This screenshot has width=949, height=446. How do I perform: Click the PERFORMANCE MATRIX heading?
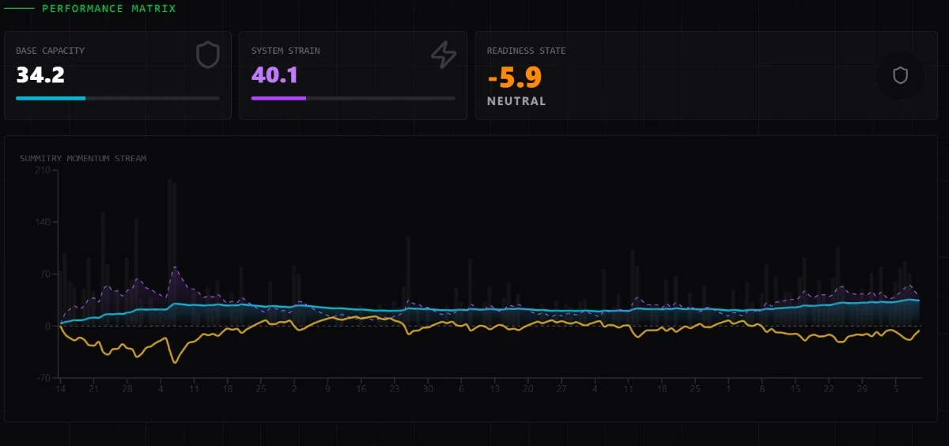click(x=109, y=9)
